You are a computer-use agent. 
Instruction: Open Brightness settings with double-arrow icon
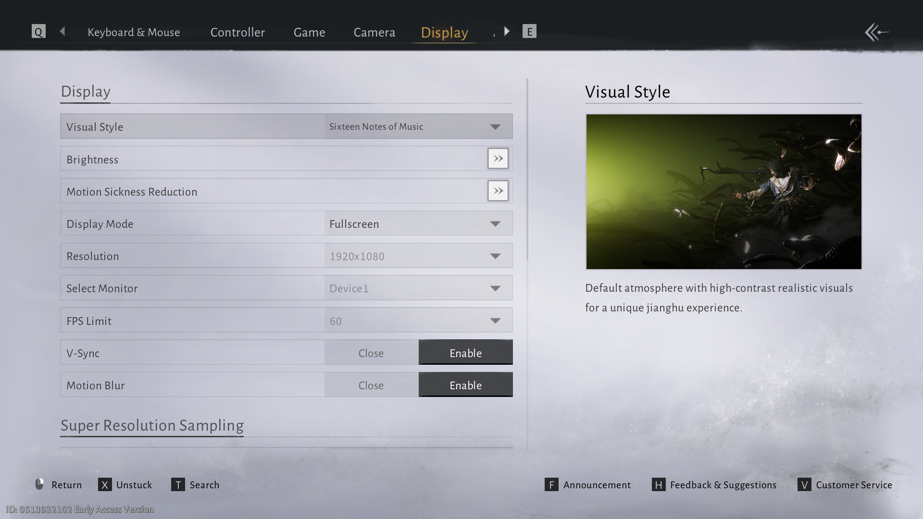coord(498,159)
